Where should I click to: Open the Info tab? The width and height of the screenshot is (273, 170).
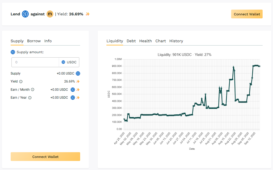pyautogui.click(x=48, y=41)
